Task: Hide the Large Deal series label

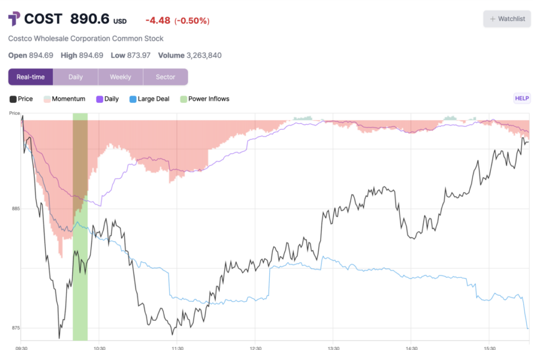Action: tap(154, 99)
